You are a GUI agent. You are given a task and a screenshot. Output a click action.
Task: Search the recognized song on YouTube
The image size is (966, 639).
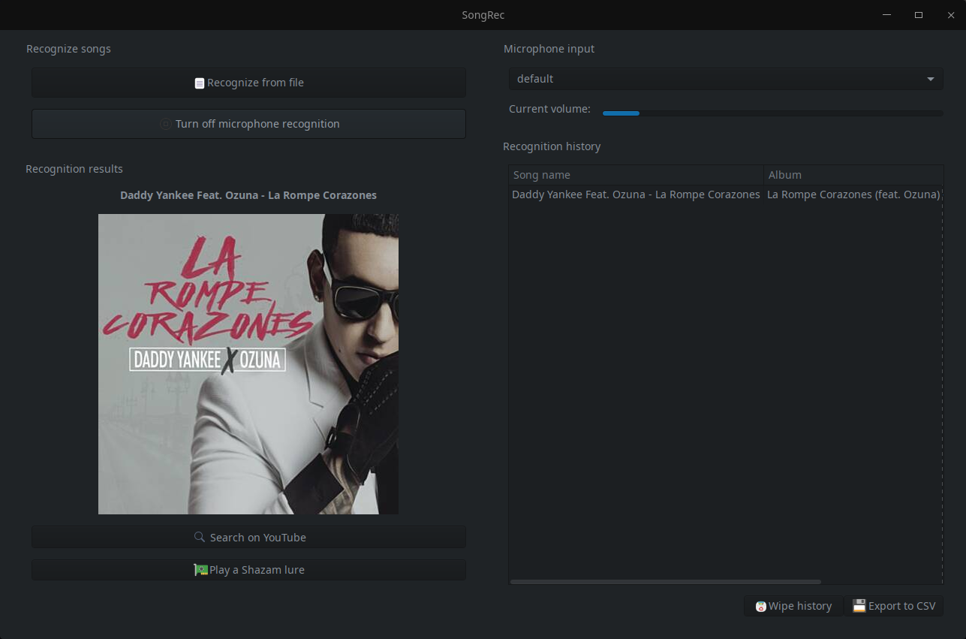pyautogui.click(x=248, y=537)
